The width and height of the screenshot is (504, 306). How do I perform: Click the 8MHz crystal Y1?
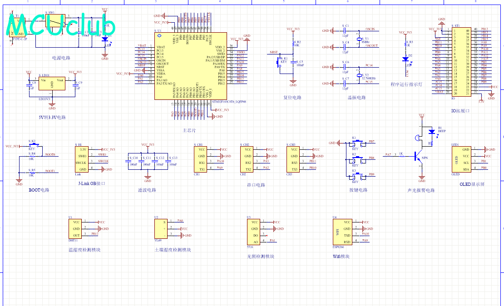coord(360,40)
